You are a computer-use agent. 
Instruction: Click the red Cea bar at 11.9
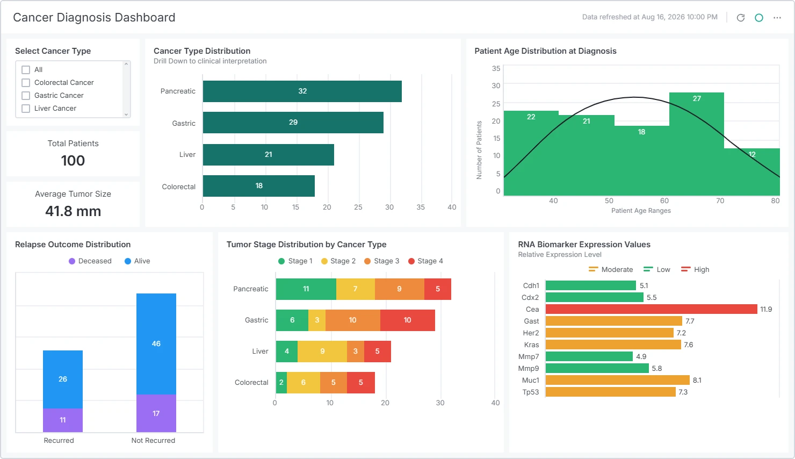click(x=652, y=309)
